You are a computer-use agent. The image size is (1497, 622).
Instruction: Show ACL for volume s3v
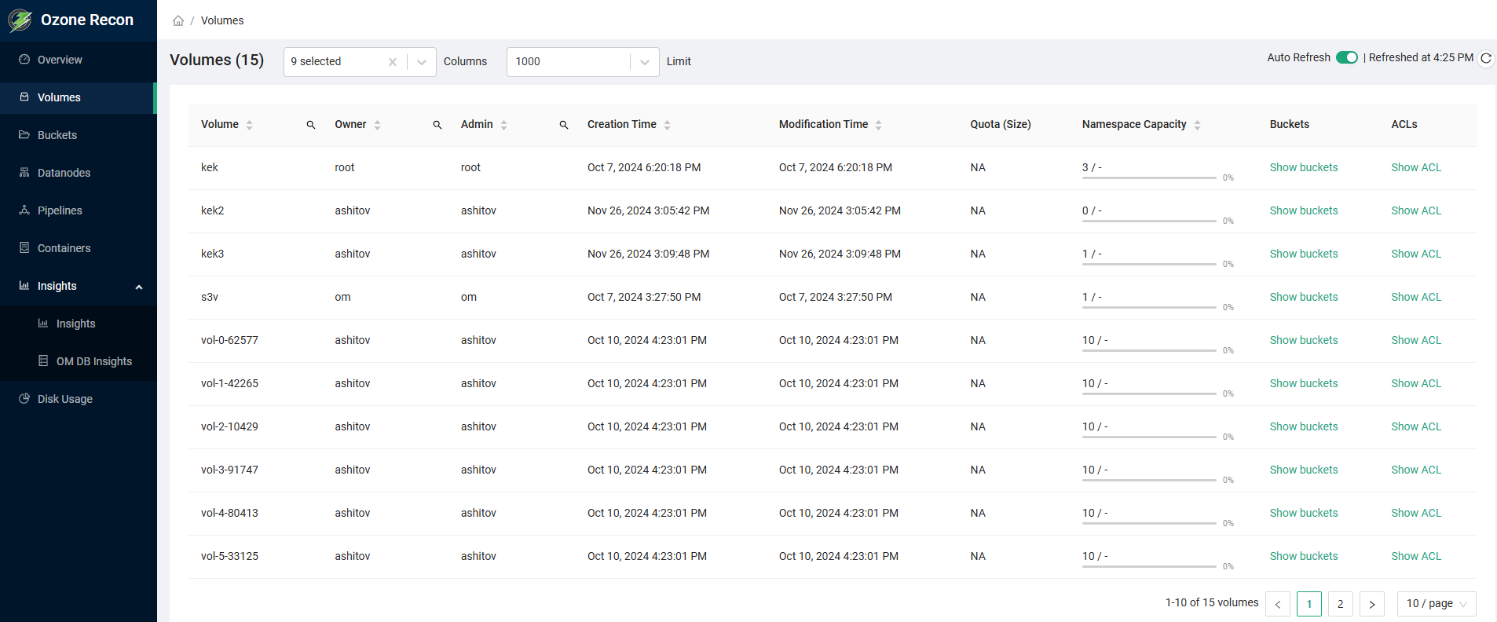click(x=1416, y=297)
